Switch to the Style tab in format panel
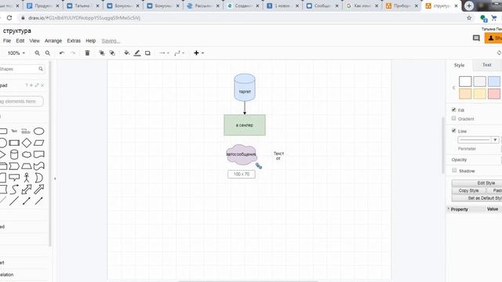This screenshot has width=502, height=282. [x=459, y=65]
